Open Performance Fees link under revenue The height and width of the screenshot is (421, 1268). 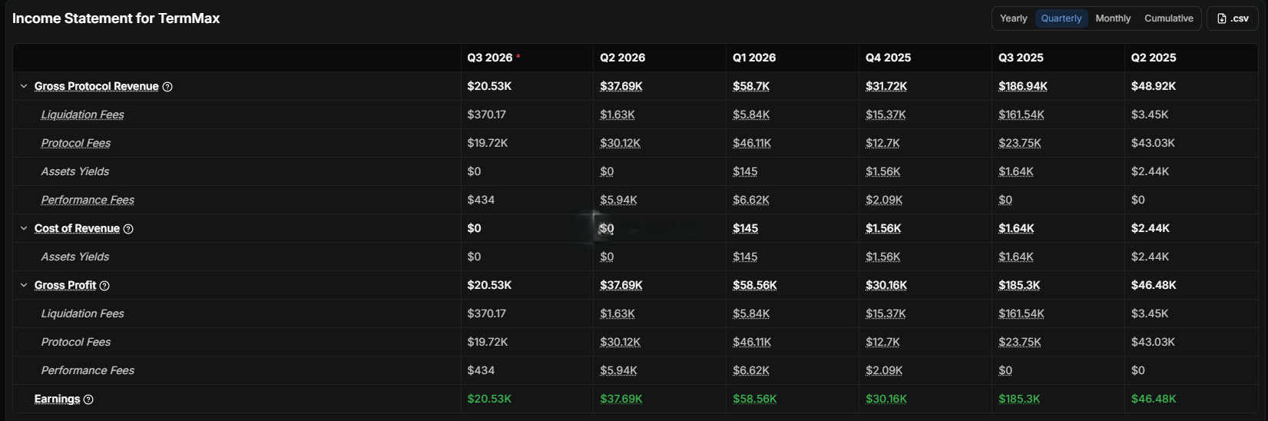88,200
